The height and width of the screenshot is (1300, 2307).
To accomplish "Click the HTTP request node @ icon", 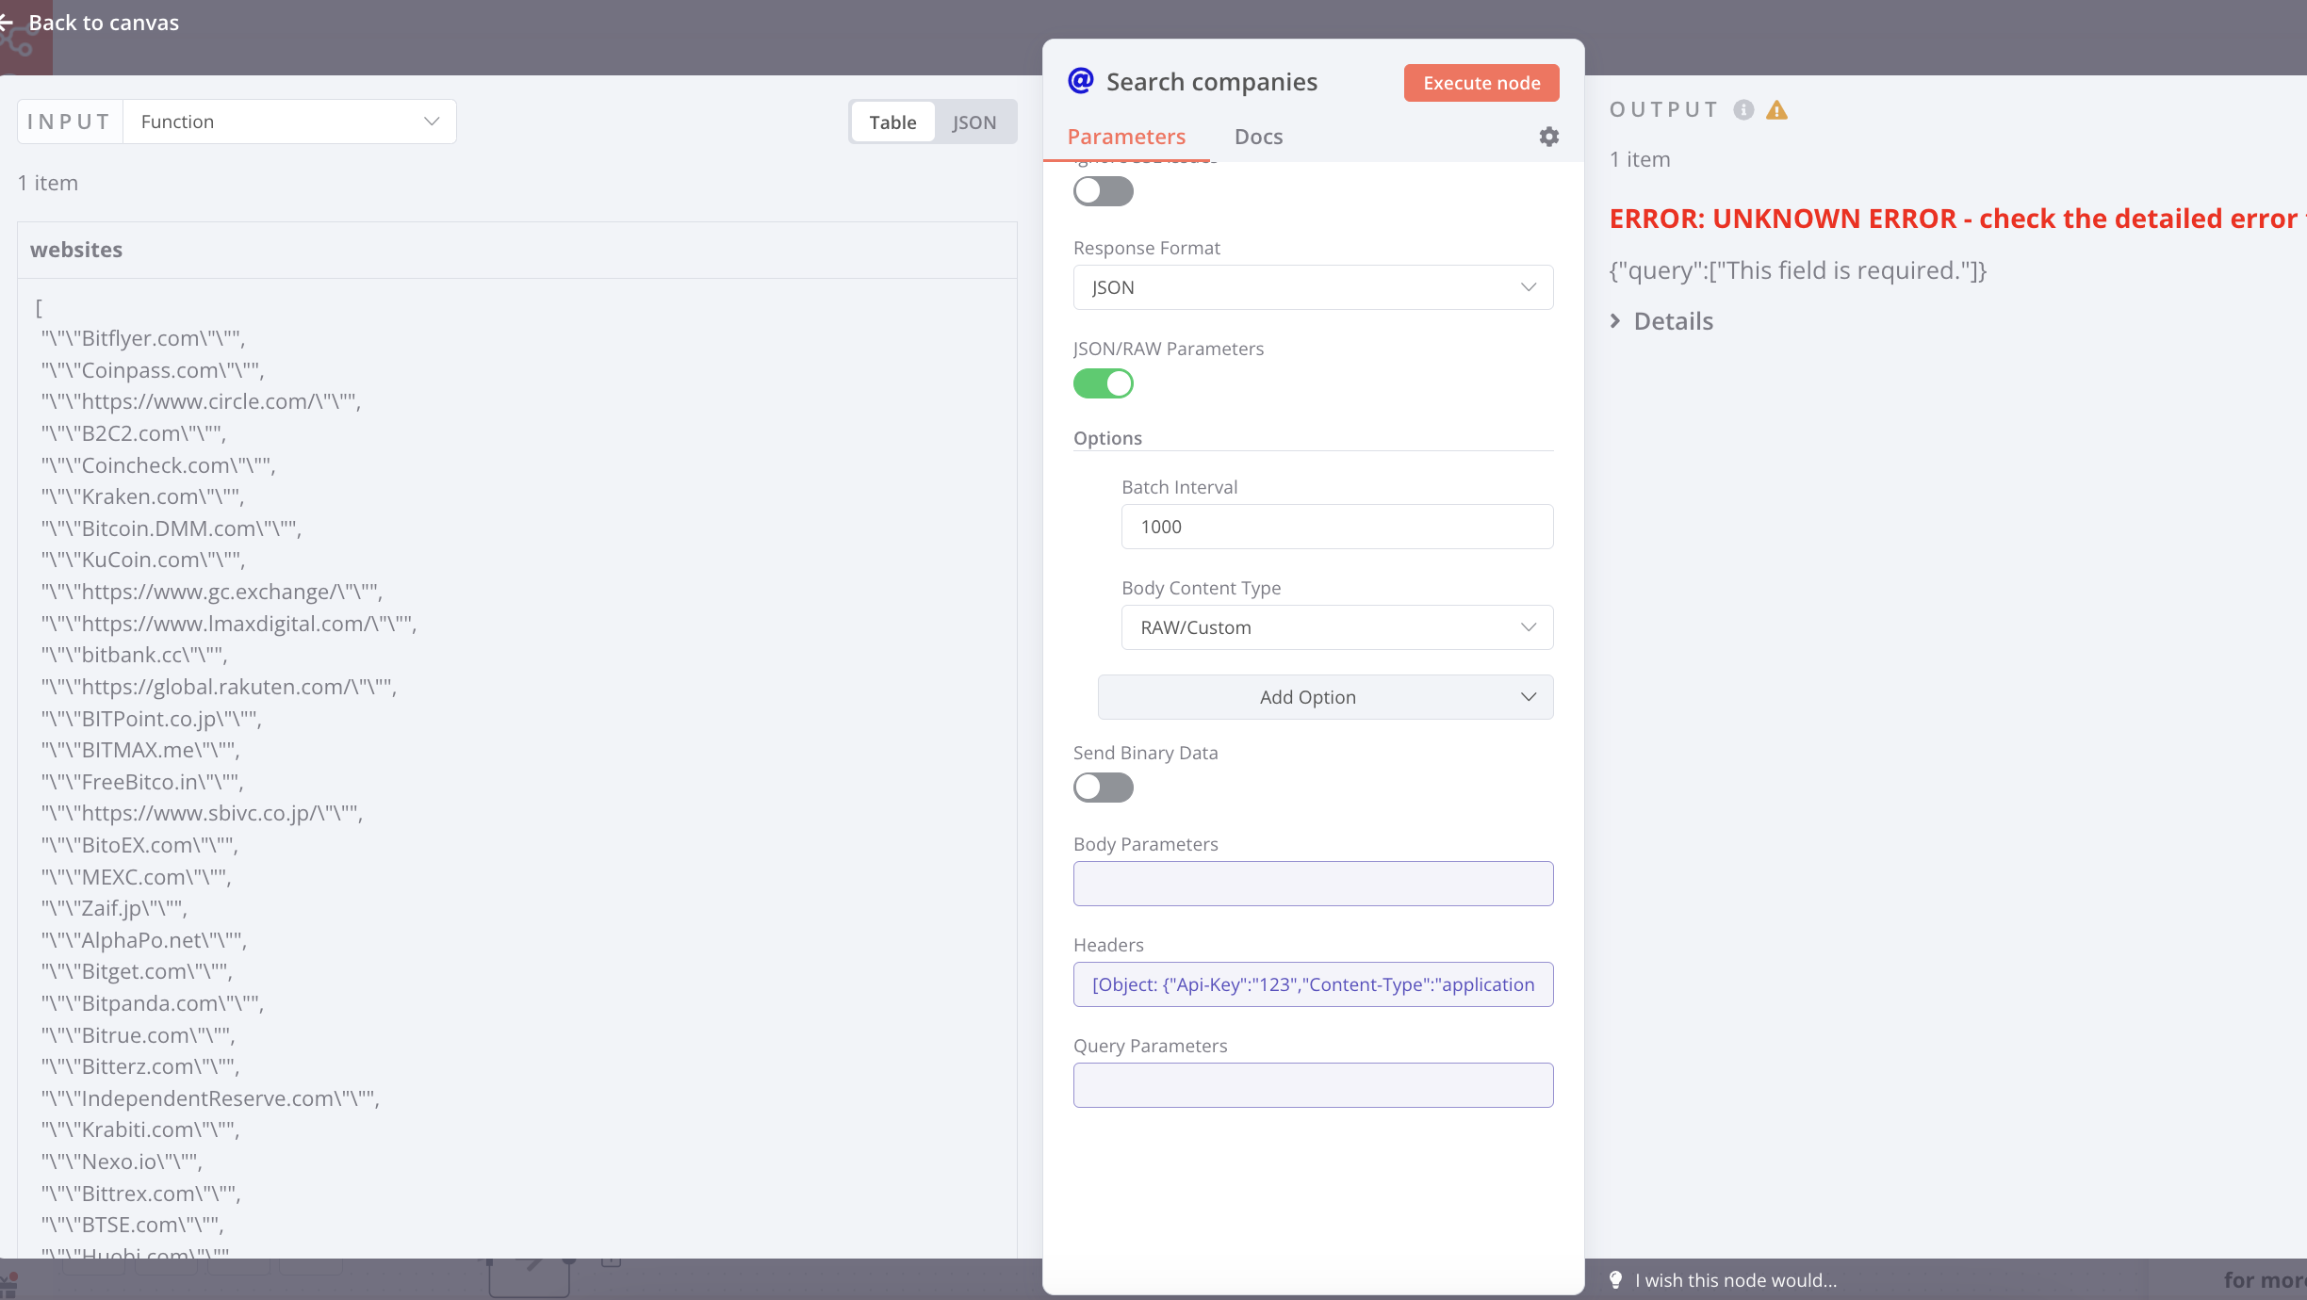I will (1080, 81).
